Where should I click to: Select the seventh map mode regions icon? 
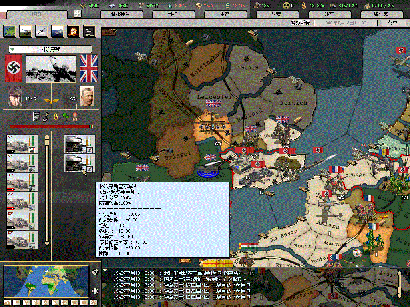click(65, 303)
